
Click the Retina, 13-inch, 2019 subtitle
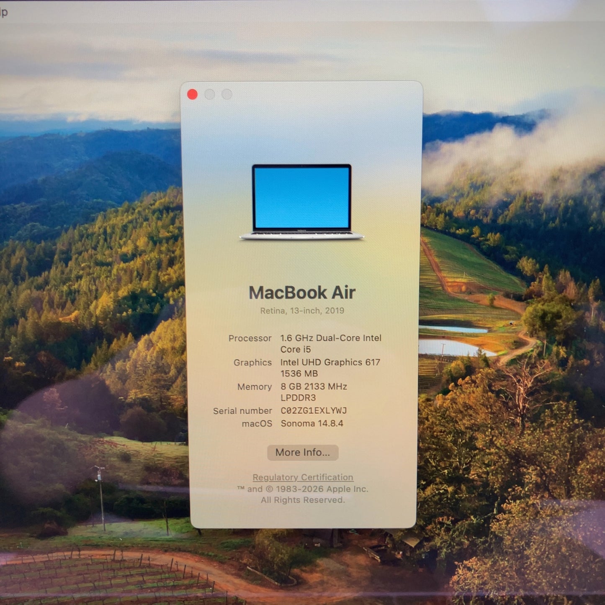click(302, 311)
